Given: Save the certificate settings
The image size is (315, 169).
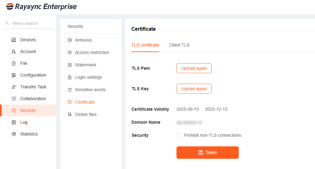Looking at the screenshot, I should pyautogui.click(x=208, y=153).
